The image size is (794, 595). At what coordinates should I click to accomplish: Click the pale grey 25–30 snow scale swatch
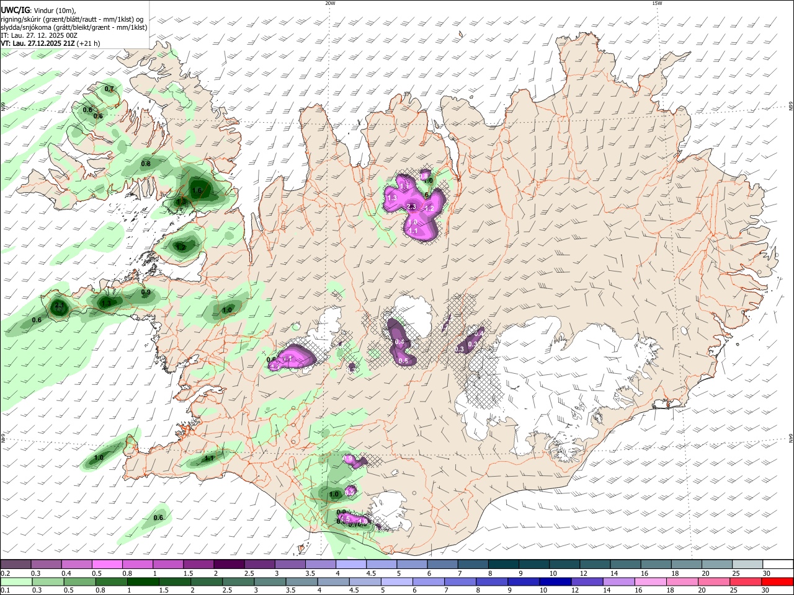click(747, 565)
